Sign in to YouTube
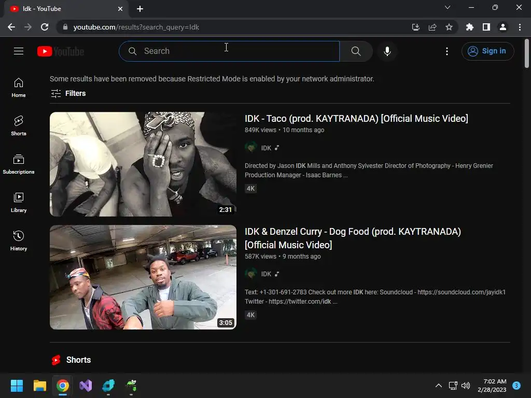The image size is (531, 398). [487, 51]
